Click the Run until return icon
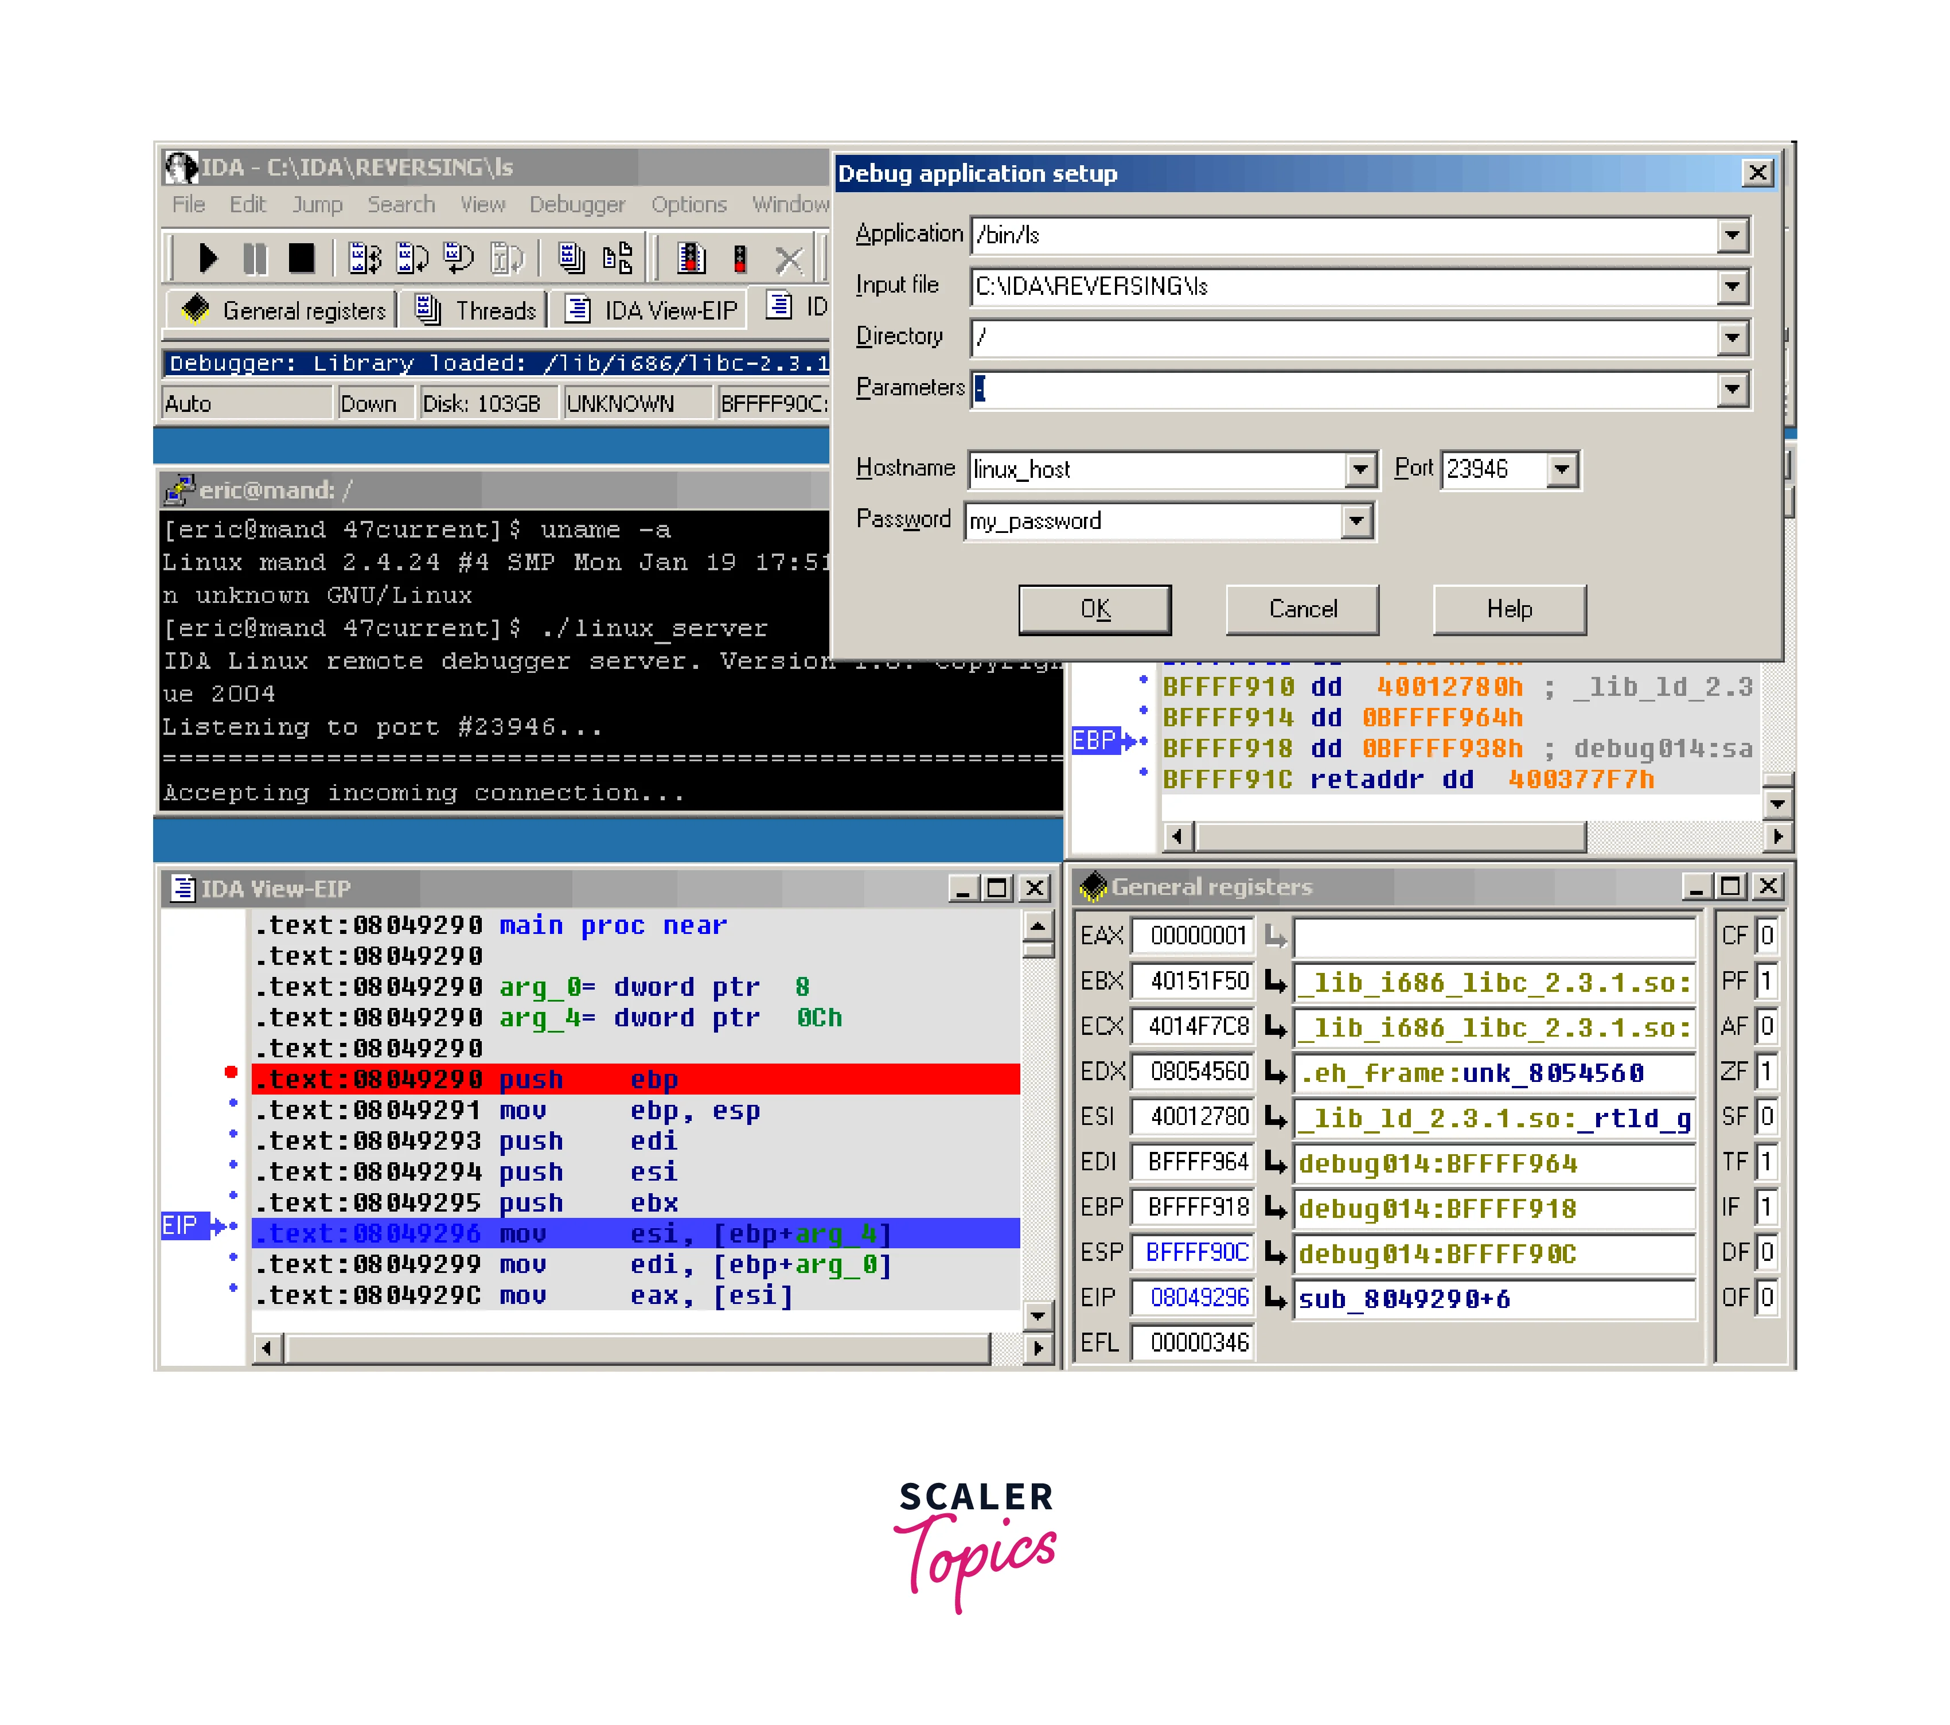1950x1725 pixels. [x=460, y=259]
